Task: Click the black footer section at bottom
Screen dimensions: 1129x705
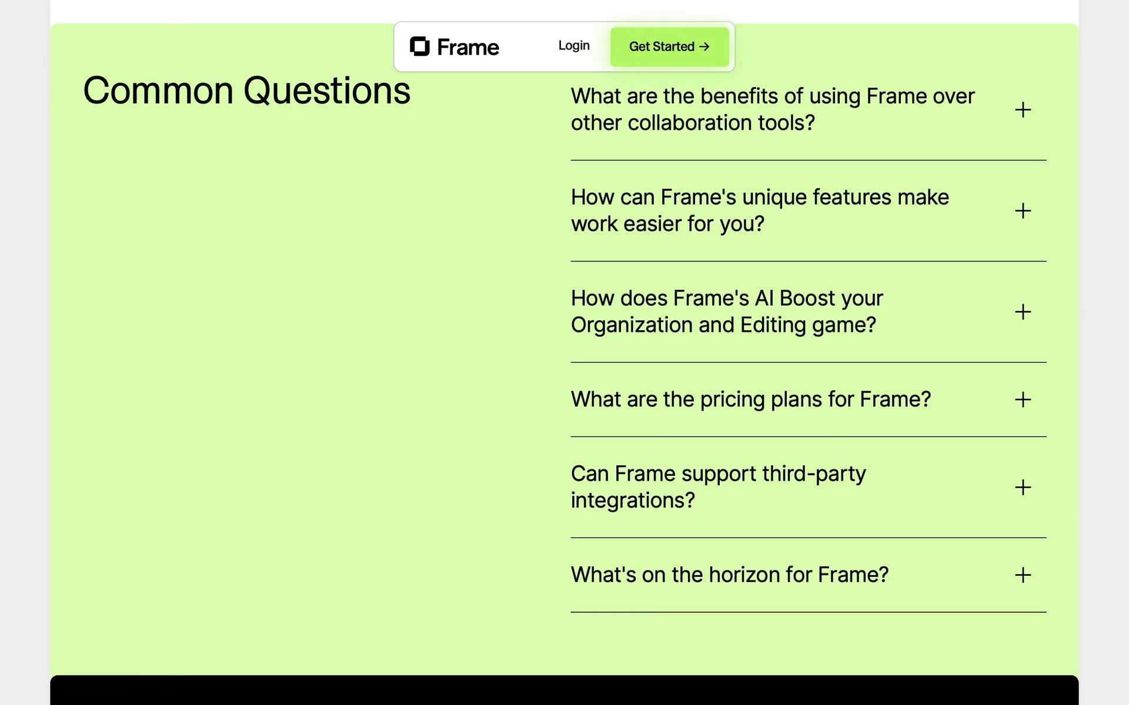Action: pyautogui.click(x=564, y=691)
